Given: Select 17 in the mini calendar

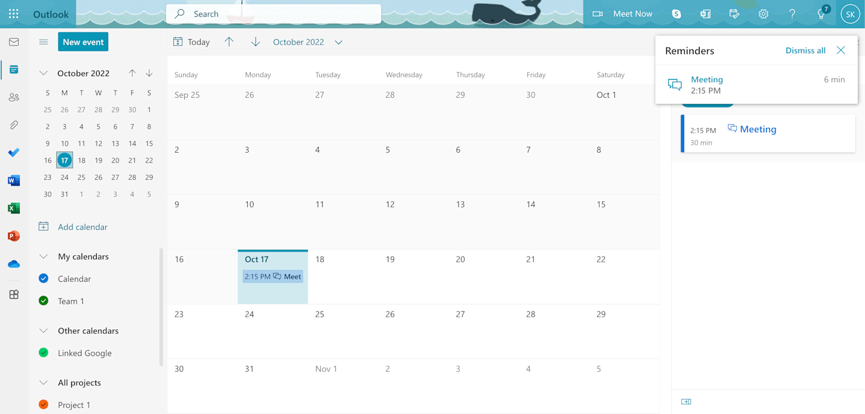Looking at the screenshot, I should pyautogui.click(x=65, y=160).
